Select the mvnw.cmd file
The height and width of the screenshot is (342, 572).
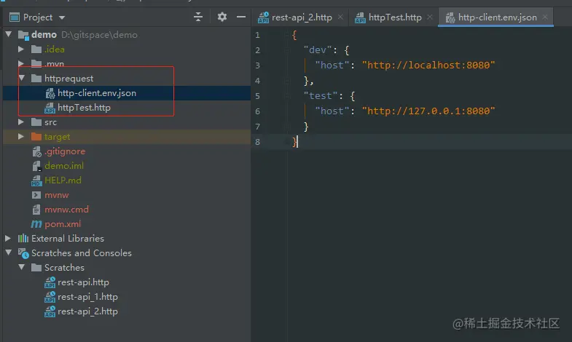pyautogui.click(x=66, y=210)
